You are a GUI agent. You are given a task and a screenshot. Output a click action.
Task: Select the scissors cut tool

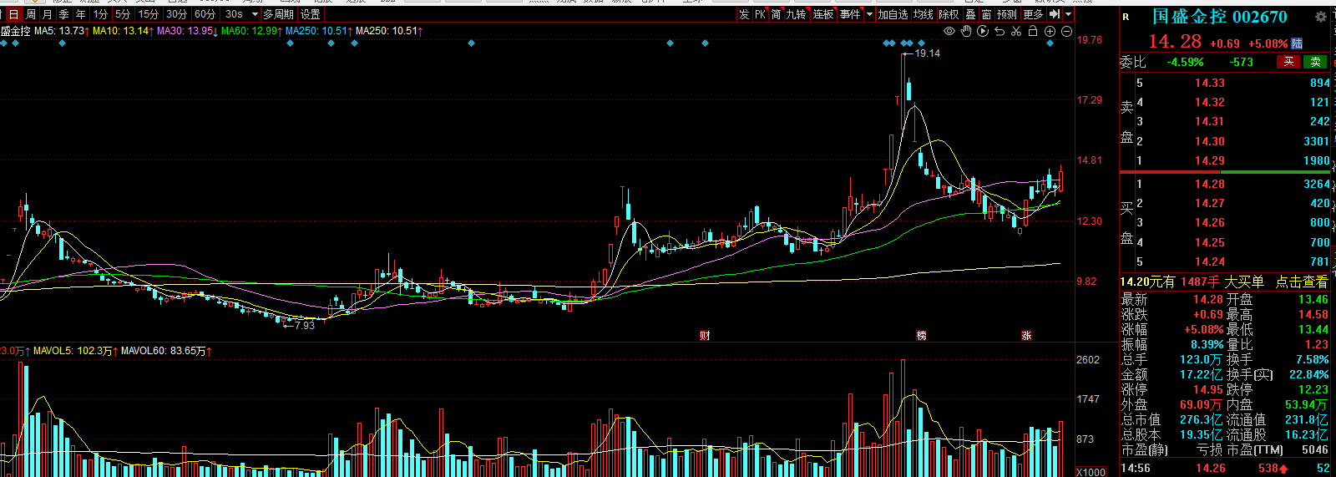coord(1016,31)
